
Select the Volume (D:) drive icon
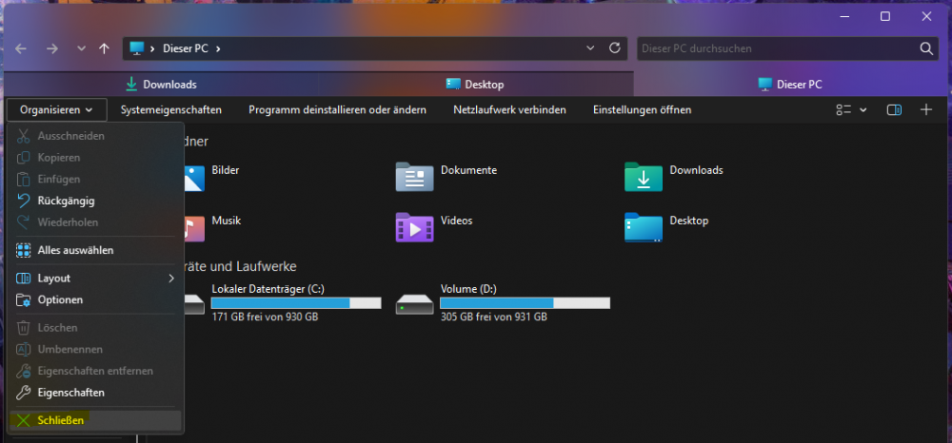pos(415,304)
